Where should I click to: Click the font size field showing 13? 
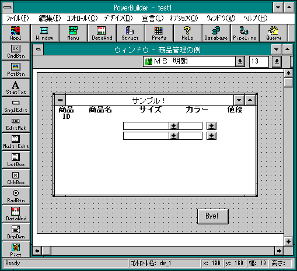point(259,62)
